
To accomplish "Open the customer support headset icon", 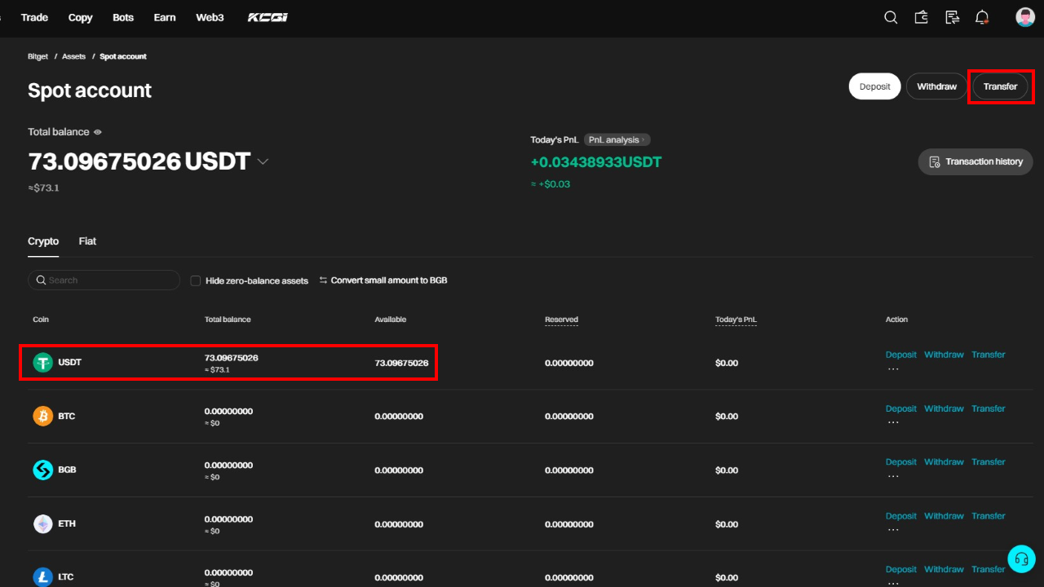I will tap(1021, 558).
